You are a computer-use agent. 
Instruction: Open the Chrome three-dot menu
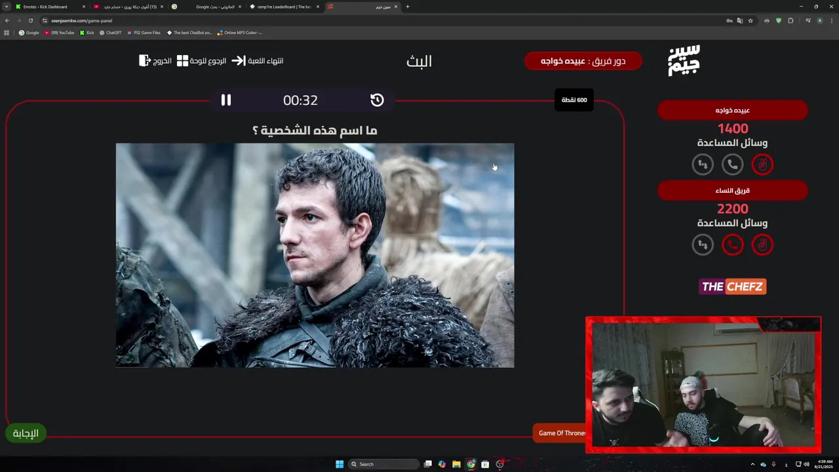[831, 20]
